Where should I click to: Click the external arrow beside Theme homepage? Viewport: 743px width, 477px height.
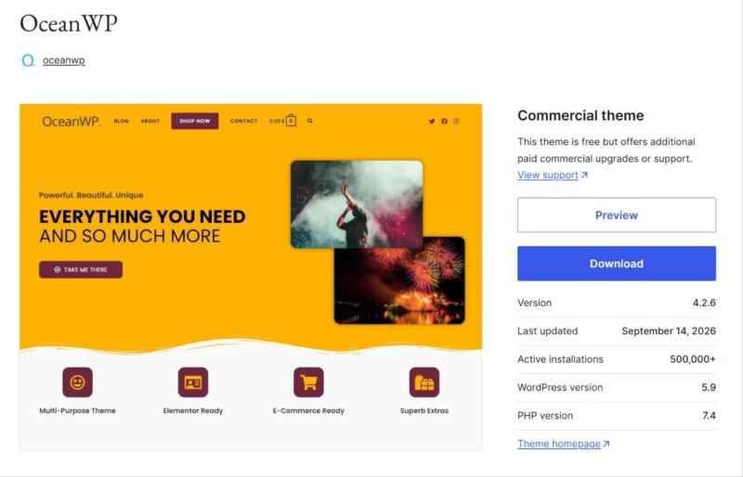click(x=606, y=444)
